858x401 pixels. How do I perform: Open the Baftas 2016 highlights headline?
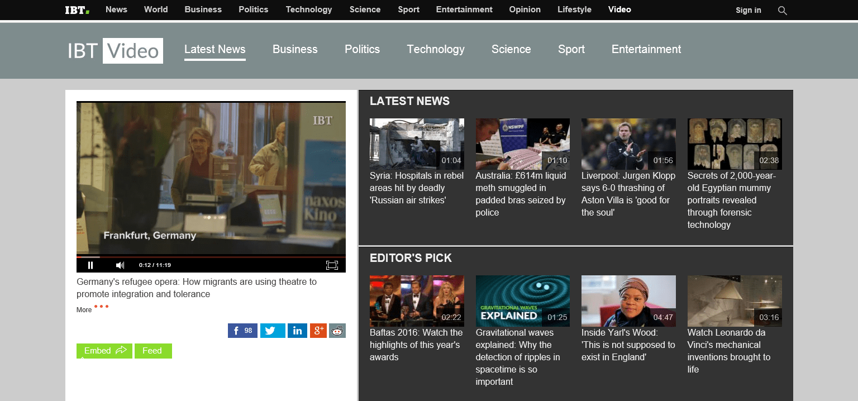coord(416,345)
